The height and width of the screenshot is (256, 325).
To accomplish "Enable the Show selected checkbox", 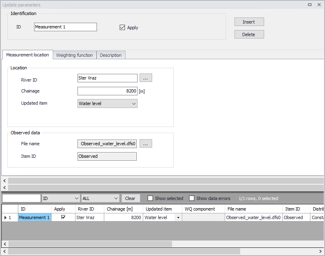I will [150, 198].
